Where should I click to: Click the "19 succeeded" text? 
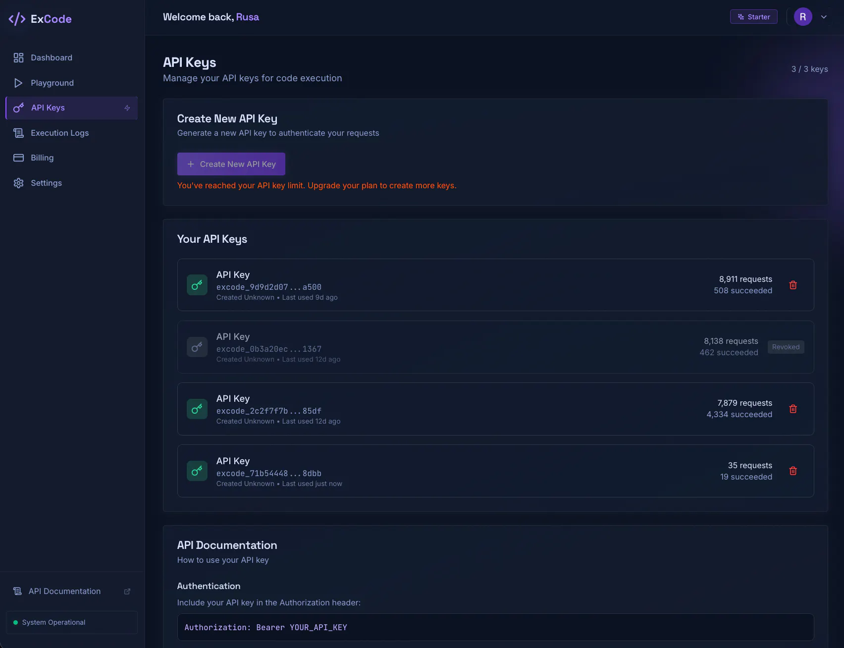pyautogui.click(x=746, y=477)
